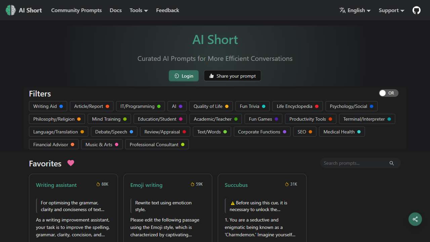
Task: Navigate to the Docs section
Action: point(116,10)
